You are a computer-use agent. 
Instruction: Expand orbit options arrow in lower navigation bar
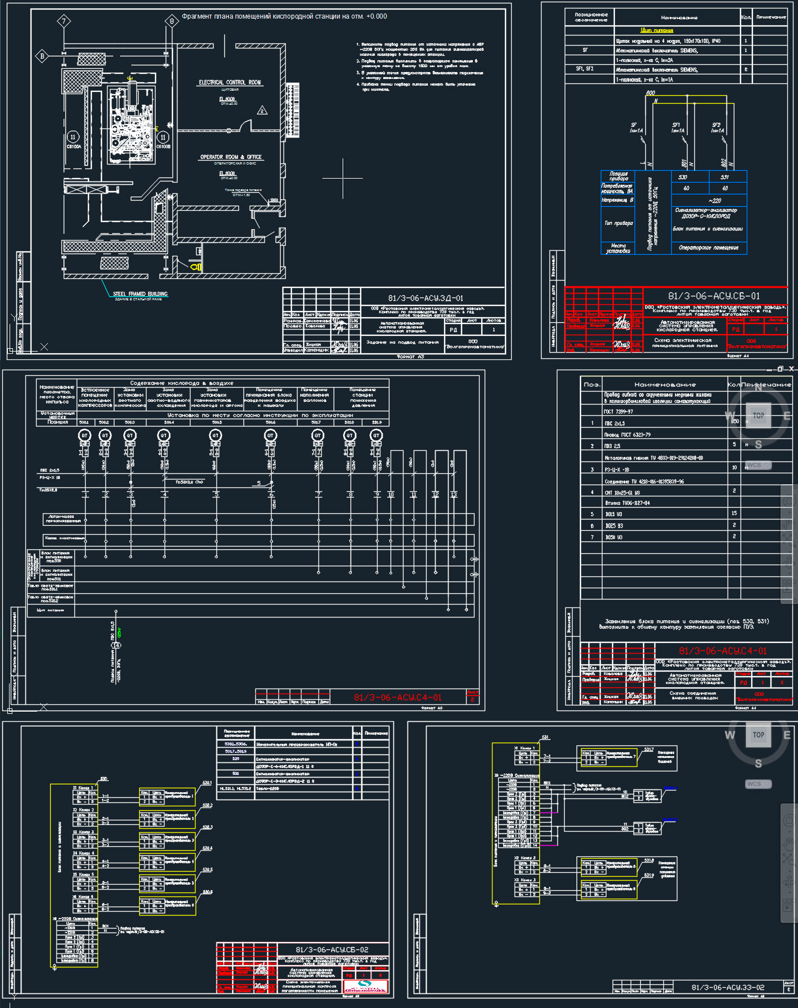coord(790,892)
